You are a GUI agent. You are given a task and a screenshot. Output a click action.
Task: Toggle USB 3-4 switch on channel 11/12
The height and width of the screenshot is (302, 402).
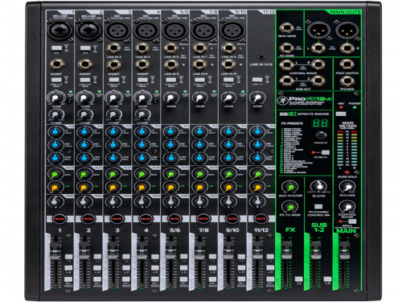[257, 80]
